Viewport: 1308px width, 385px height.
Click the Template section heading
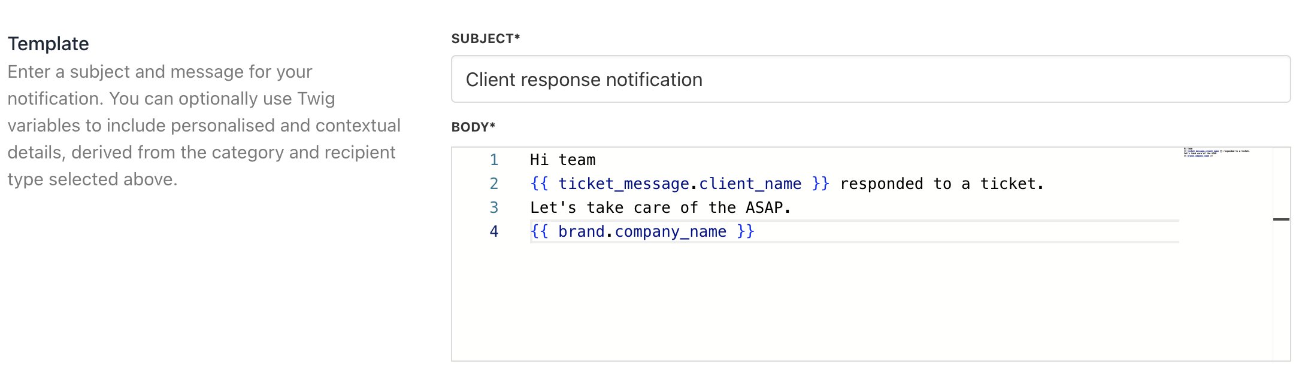pyautogui.click(x=49, y=44)
